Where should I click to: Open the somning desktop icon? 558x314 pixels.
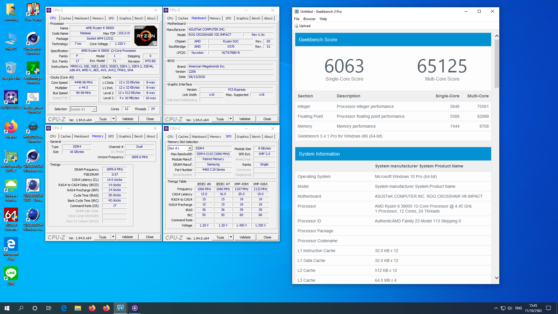(11, 12)
